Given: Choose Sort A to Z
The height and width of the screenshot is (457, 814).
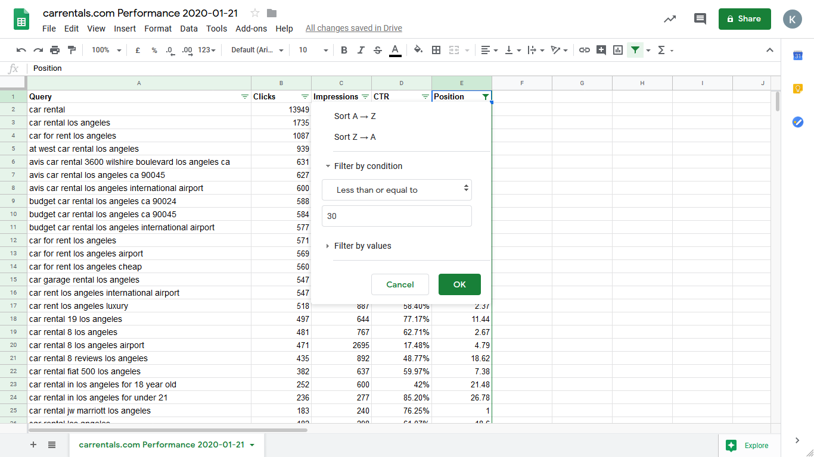Looking at the screenshot, I should 355,116.
